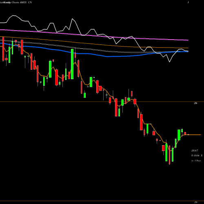
Task: Click the chart title mentioning AMEX
Action: pyautogui.click(x=16, y=2)
